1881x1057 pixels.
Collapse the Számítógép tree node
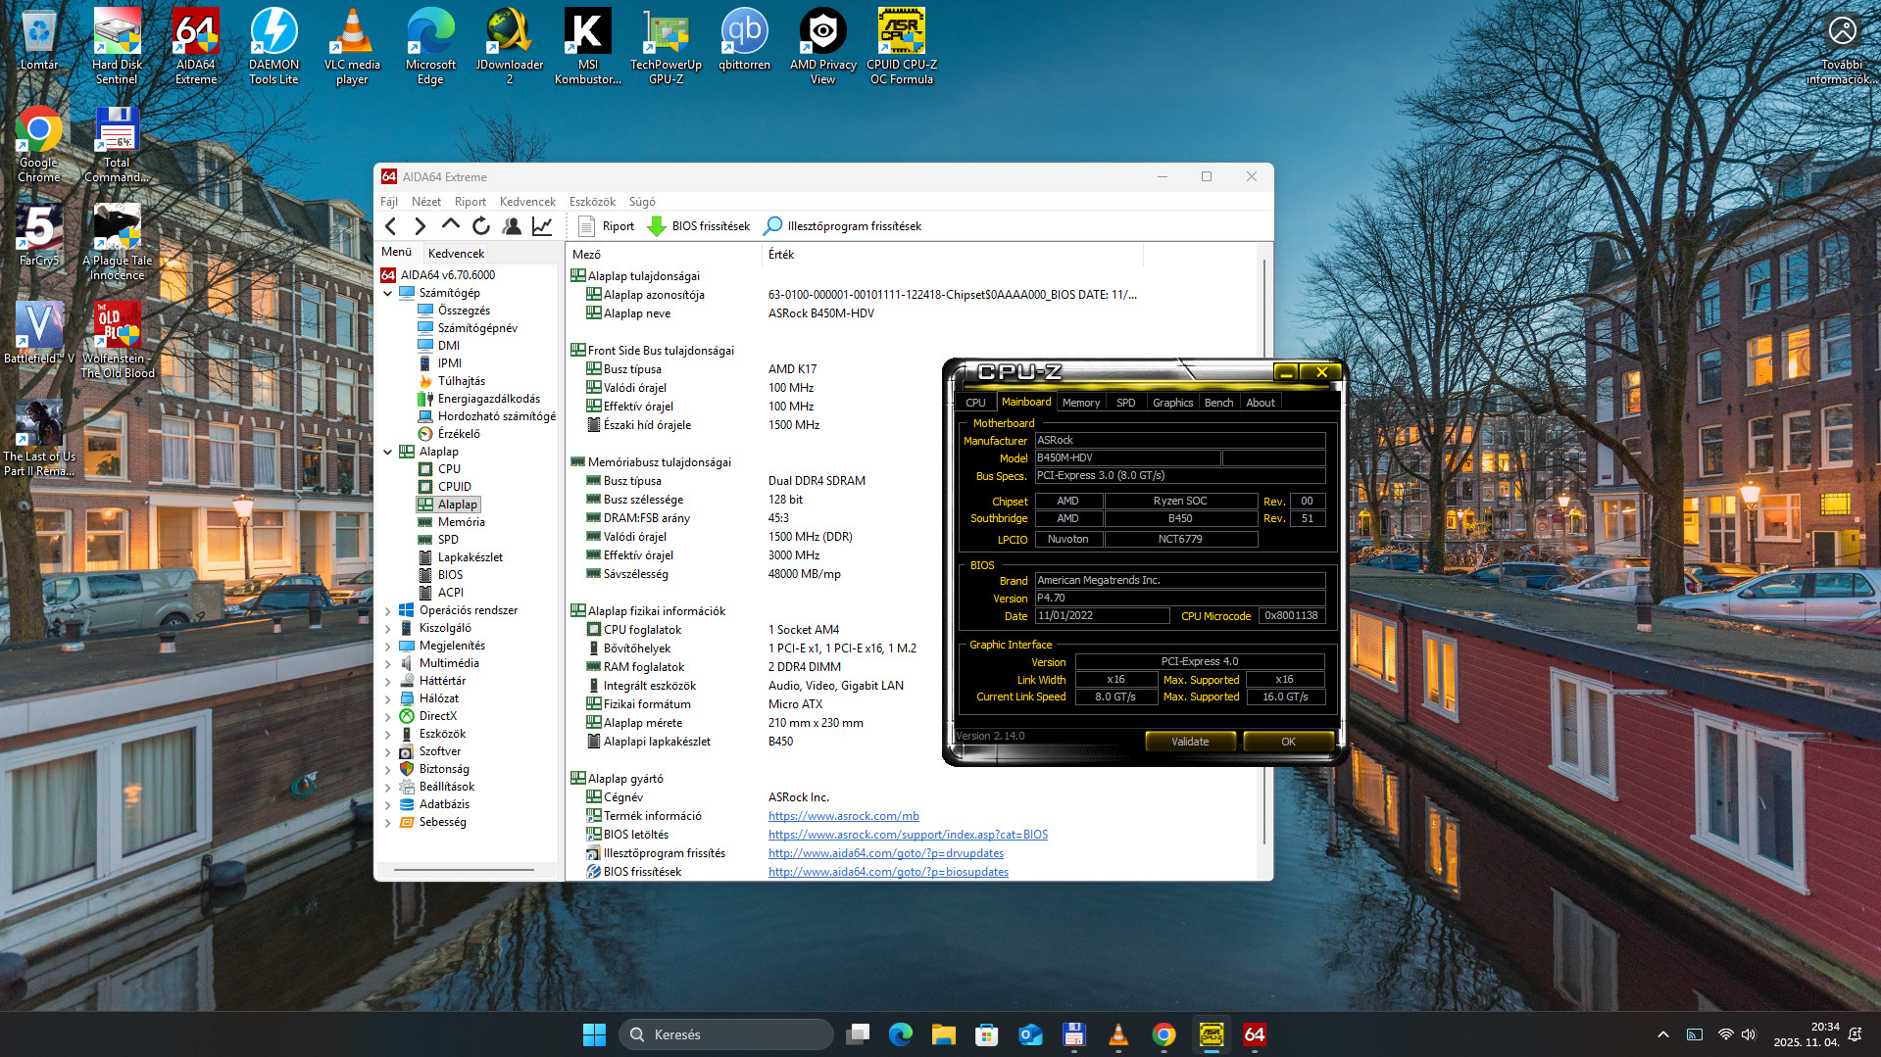click(388, 293)
